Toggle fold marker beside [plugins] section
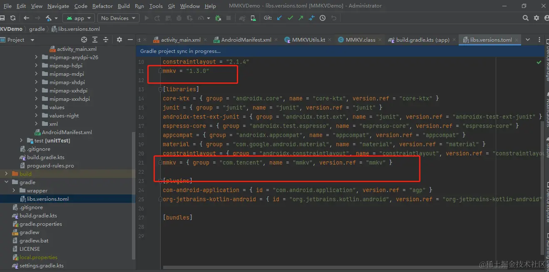The width and height of the screenshot is (549, 272). tap(160, 181)
